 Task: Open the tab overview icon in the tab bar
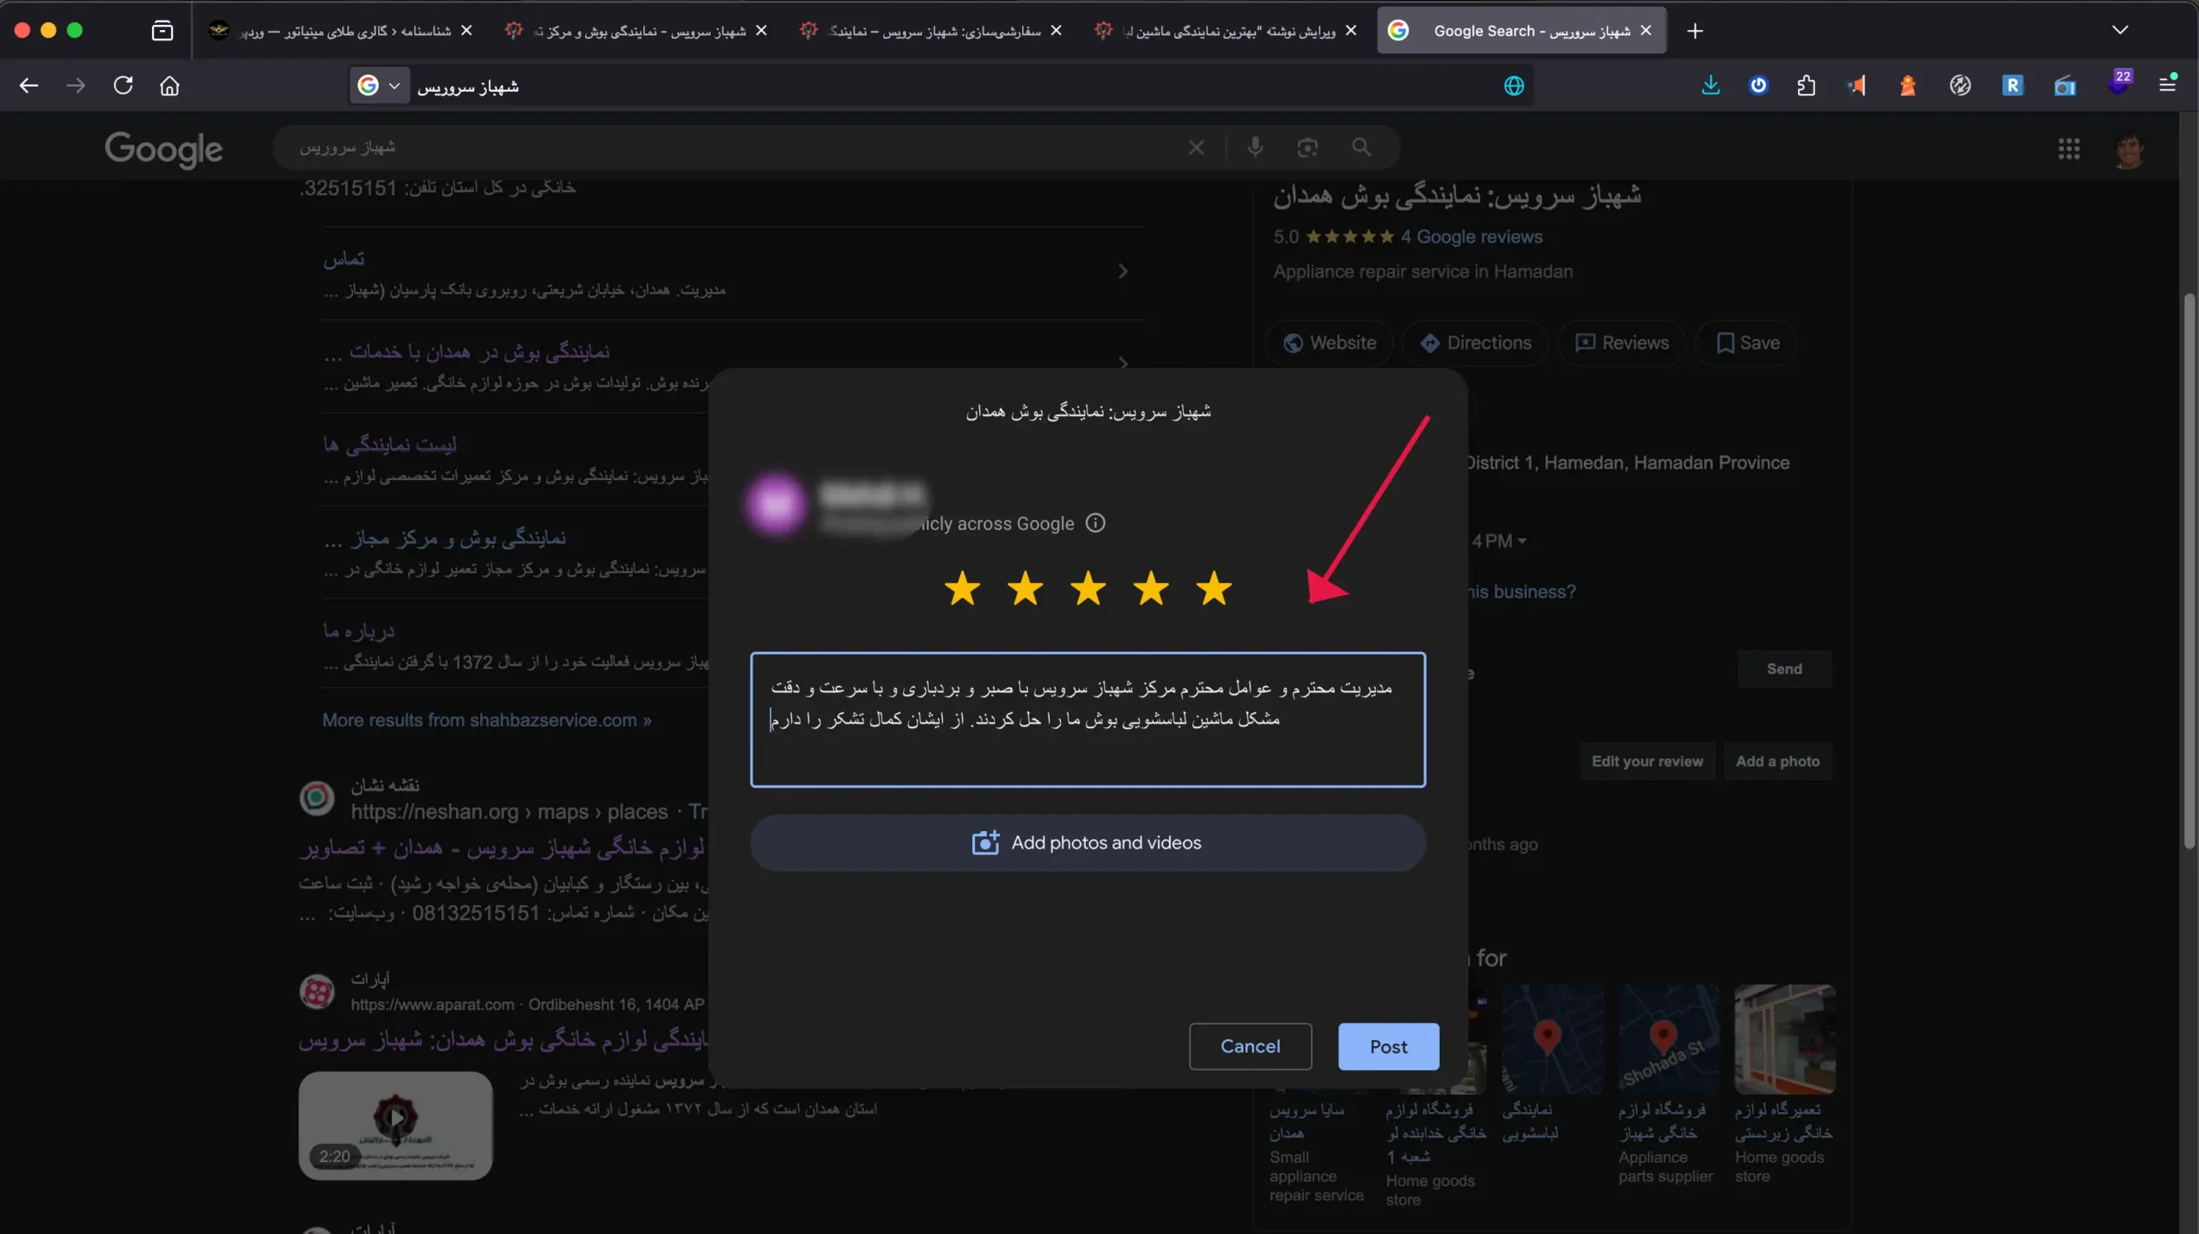click(162, 31)
